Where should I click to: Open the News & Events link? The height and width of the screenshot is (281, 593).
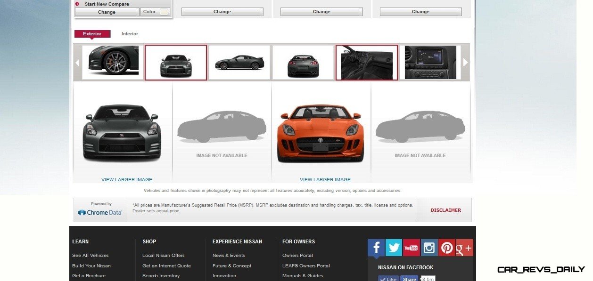[229, 256]
